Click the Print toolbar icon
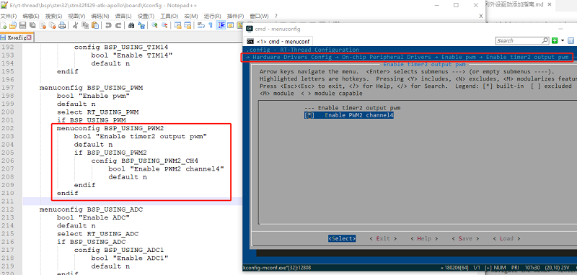The height and width of the screenshot is (275, 577). 62,25
